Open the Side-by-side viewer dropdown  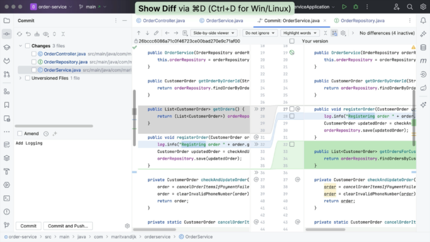pyautogui.click(x=214, y=33)
